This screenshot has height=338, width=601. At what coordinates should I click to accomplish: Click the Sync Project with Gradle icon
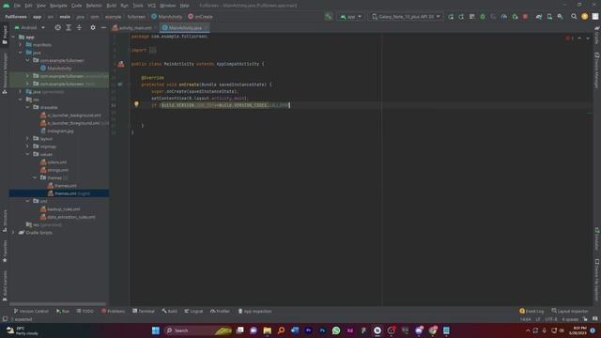(539, 17)
